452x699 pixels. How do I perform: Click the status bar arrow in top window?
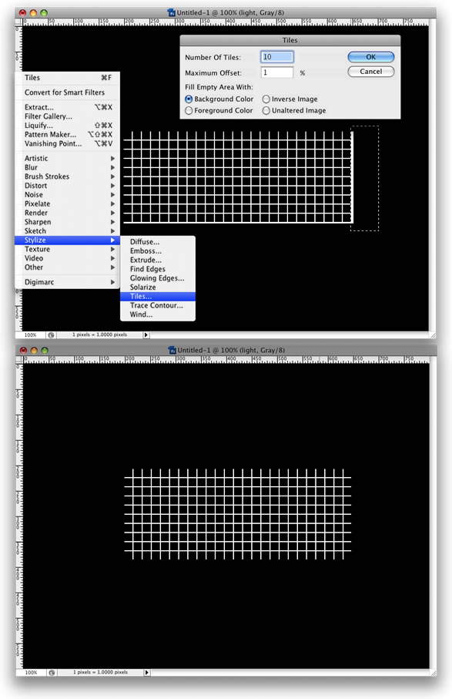click(146, 334)
